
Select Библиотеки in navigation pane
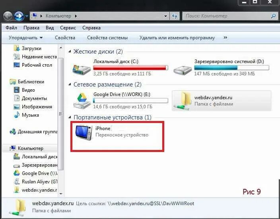click(31, 82)
